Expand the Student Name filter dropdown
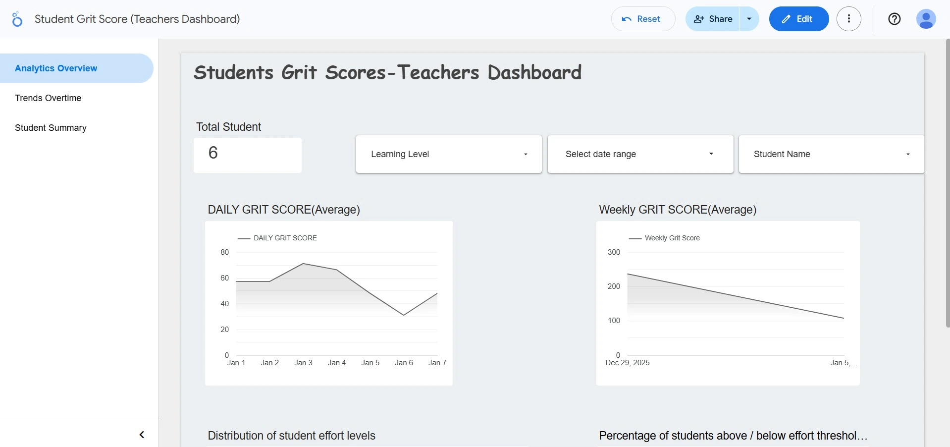 (831, 154)
